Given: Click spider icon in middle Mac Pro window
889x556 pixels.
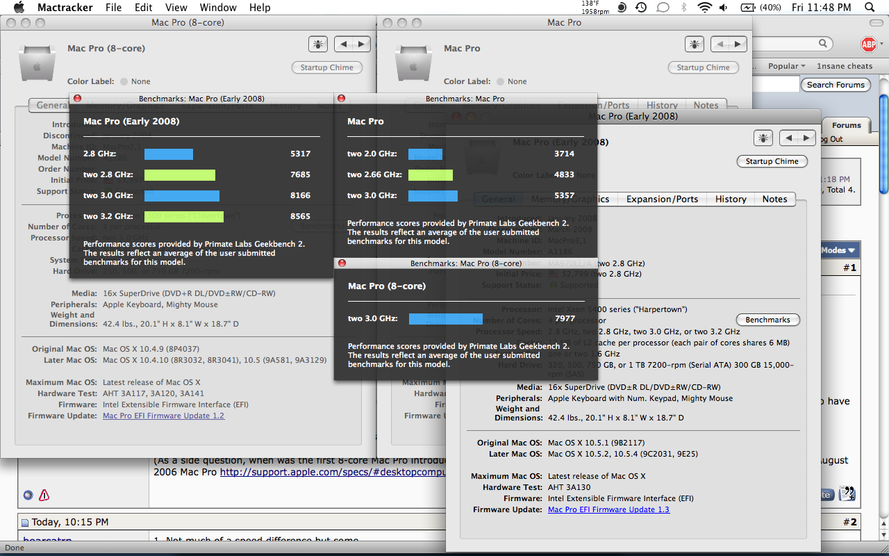Looking at the screenshot, I should point(695,44).
